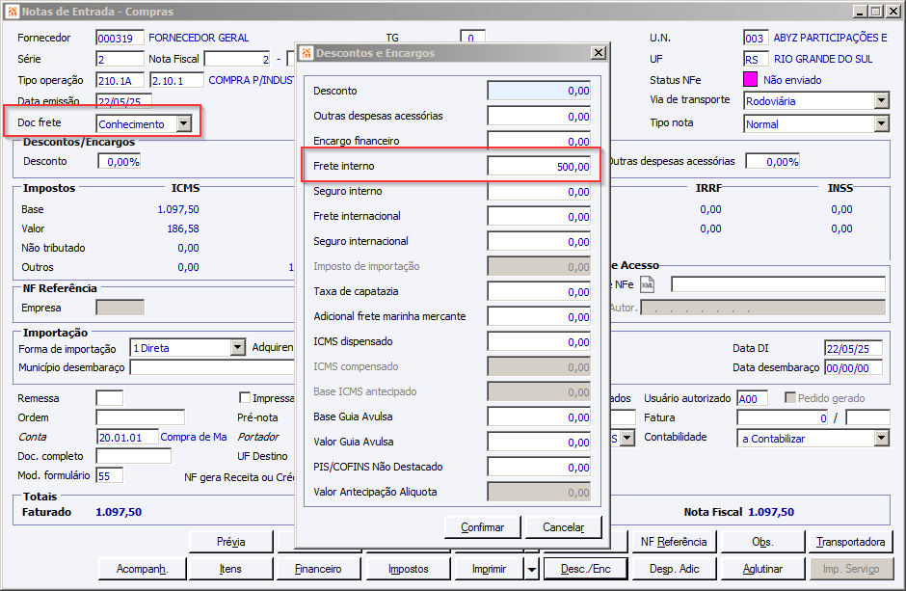
Task: Click the Fornecedor code field 000319
Action: coord(120,39)
